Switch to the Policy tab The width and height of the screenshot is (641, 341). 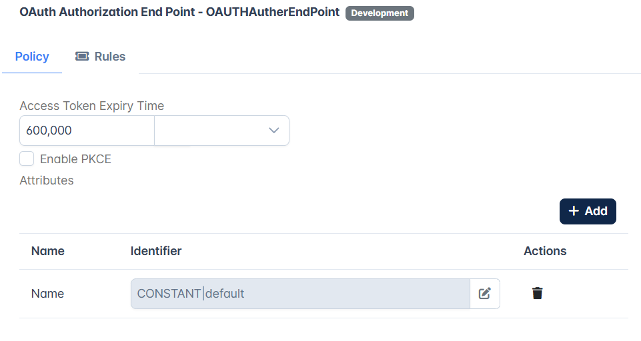[x=32, y=57]
